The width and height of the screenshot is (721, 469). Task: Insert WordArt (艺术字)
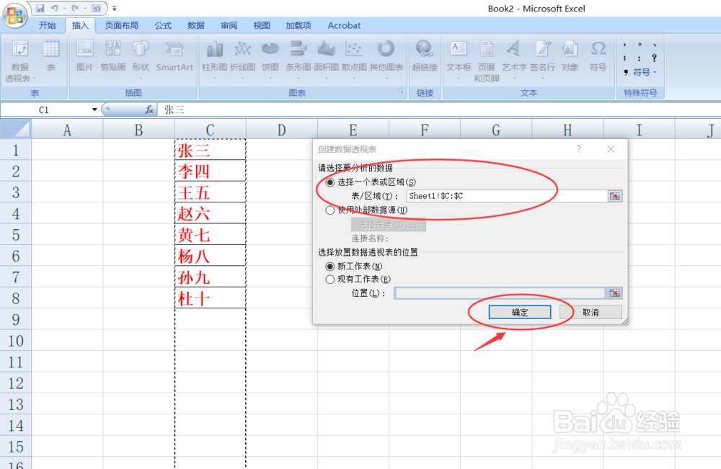[x=514, y=60]
